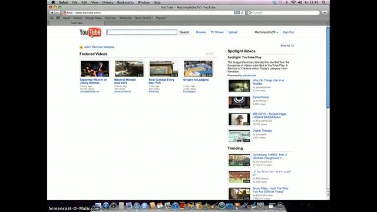This screenshot has height=212, width=377.
Task: Open the TV Shows link
Action: [217, 32]
